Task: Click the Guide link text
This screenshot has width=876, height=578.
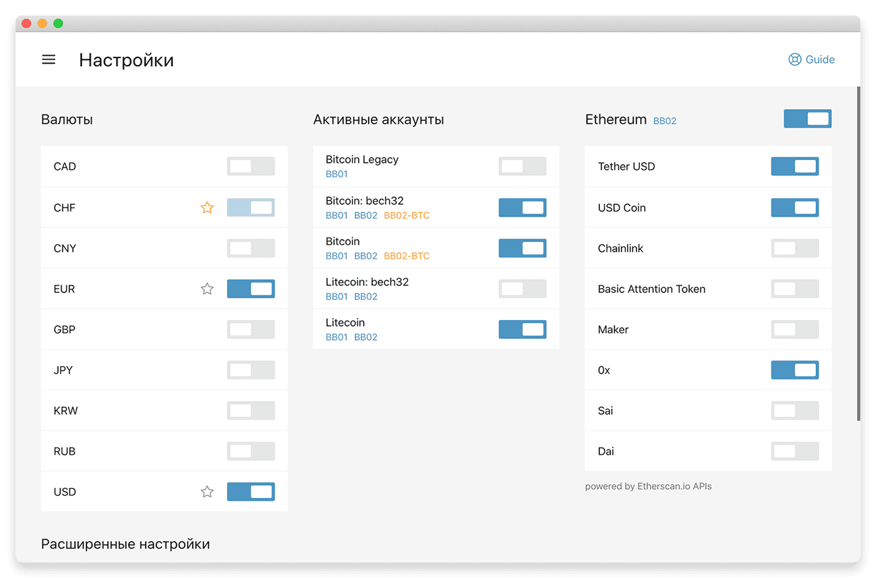Action: coord(820,59)
